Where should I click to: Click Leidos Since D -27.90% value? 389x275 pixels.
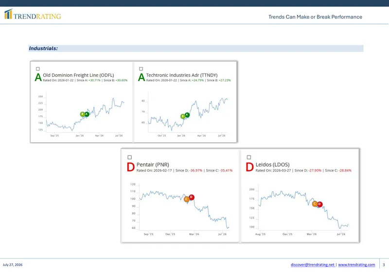pos(315,171)
